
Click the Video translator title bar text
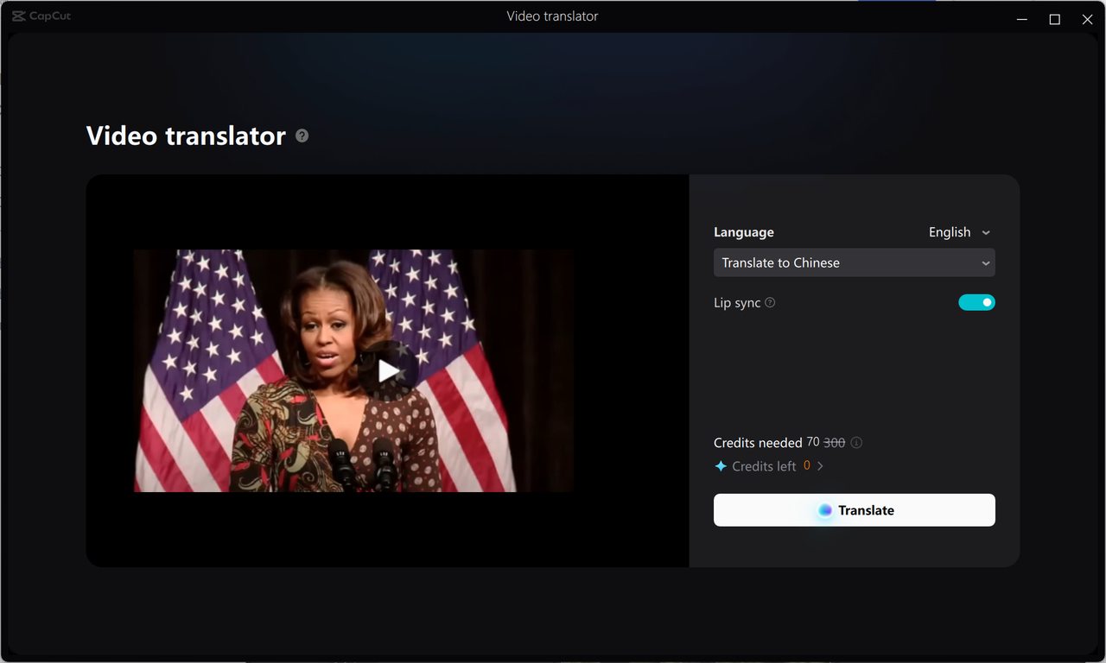tap(552, 16)
